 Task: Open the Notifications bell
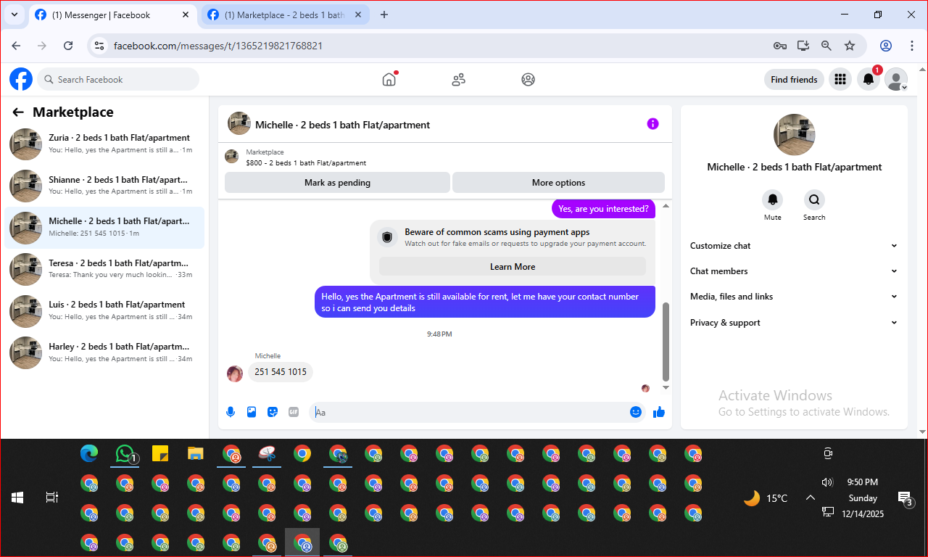coord(868,80)
